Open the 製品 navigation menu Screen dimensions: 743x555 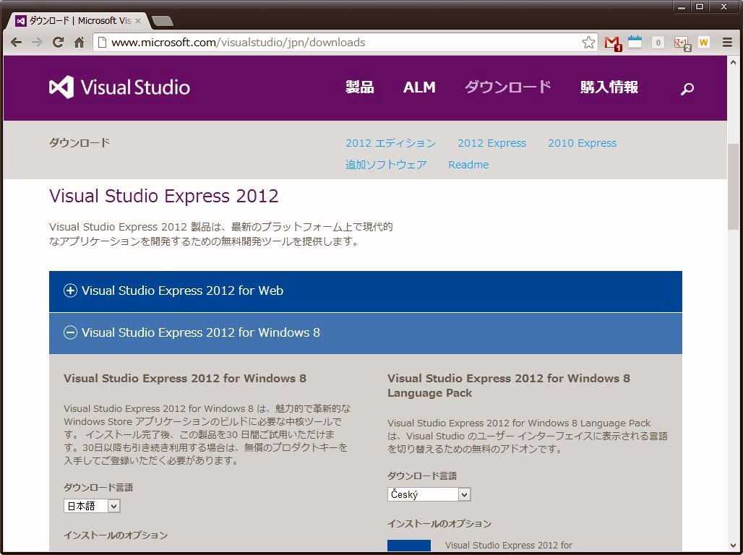360,87
